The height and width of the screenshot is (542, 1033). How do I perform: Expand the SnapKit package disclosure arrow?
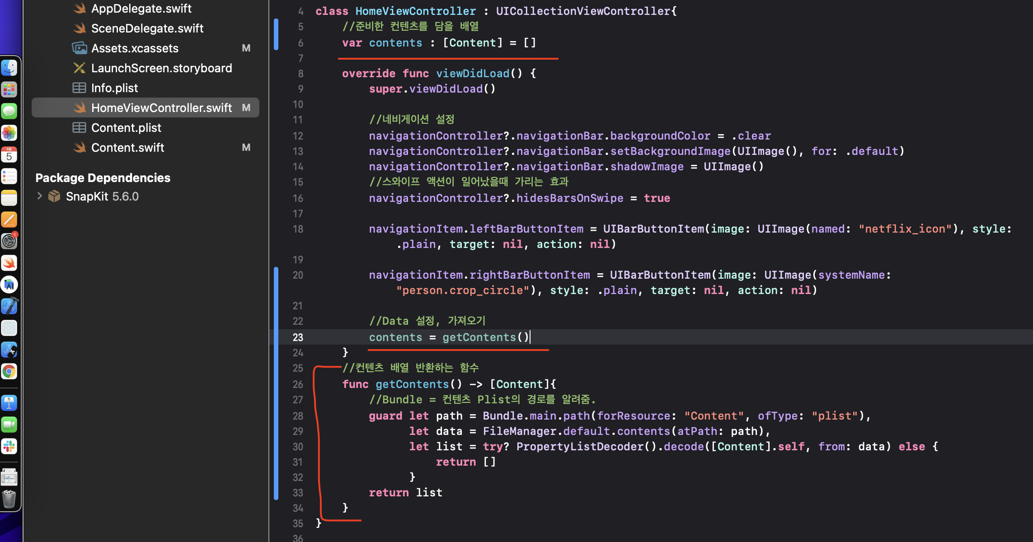point(39,196)
